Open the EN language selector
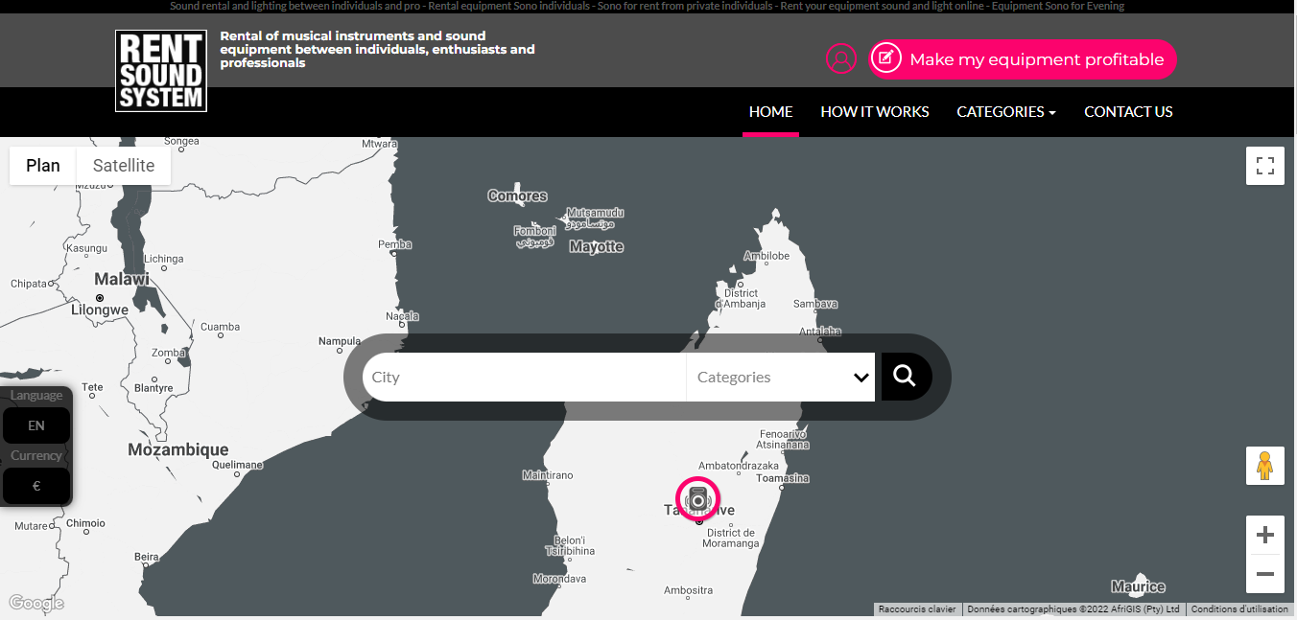 [x=36, y=425]
